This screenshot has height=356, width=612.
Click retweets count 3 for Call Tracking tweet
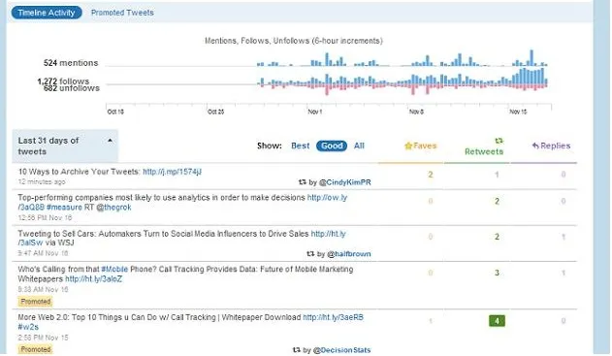click(x=497, y=273)
